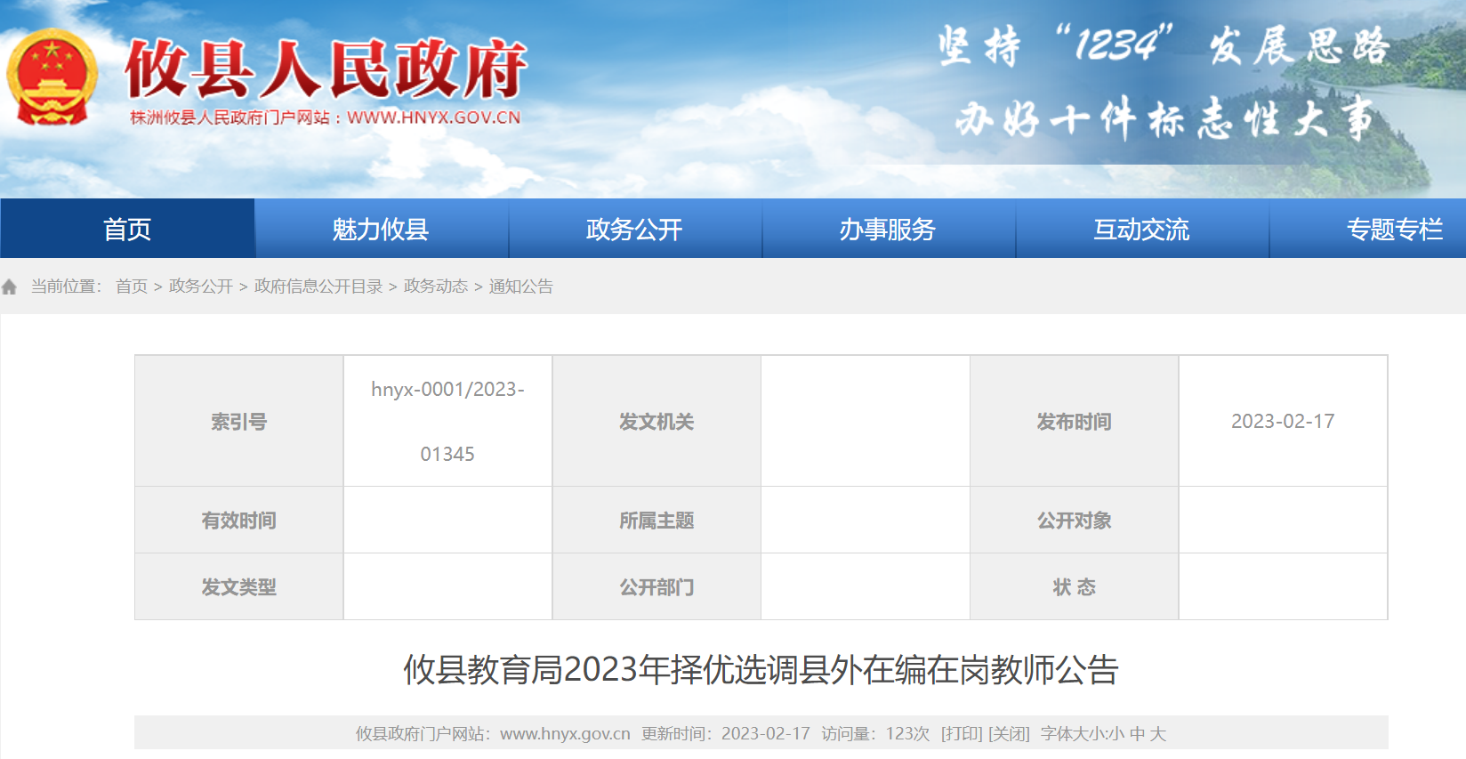Click the 首页 breadcrumb link

[132, 287]
